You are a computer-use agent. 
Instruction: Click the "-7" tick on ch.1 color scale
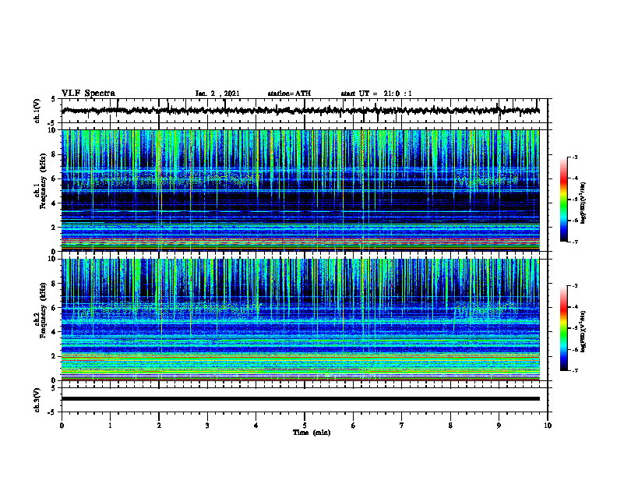point(574,242)
